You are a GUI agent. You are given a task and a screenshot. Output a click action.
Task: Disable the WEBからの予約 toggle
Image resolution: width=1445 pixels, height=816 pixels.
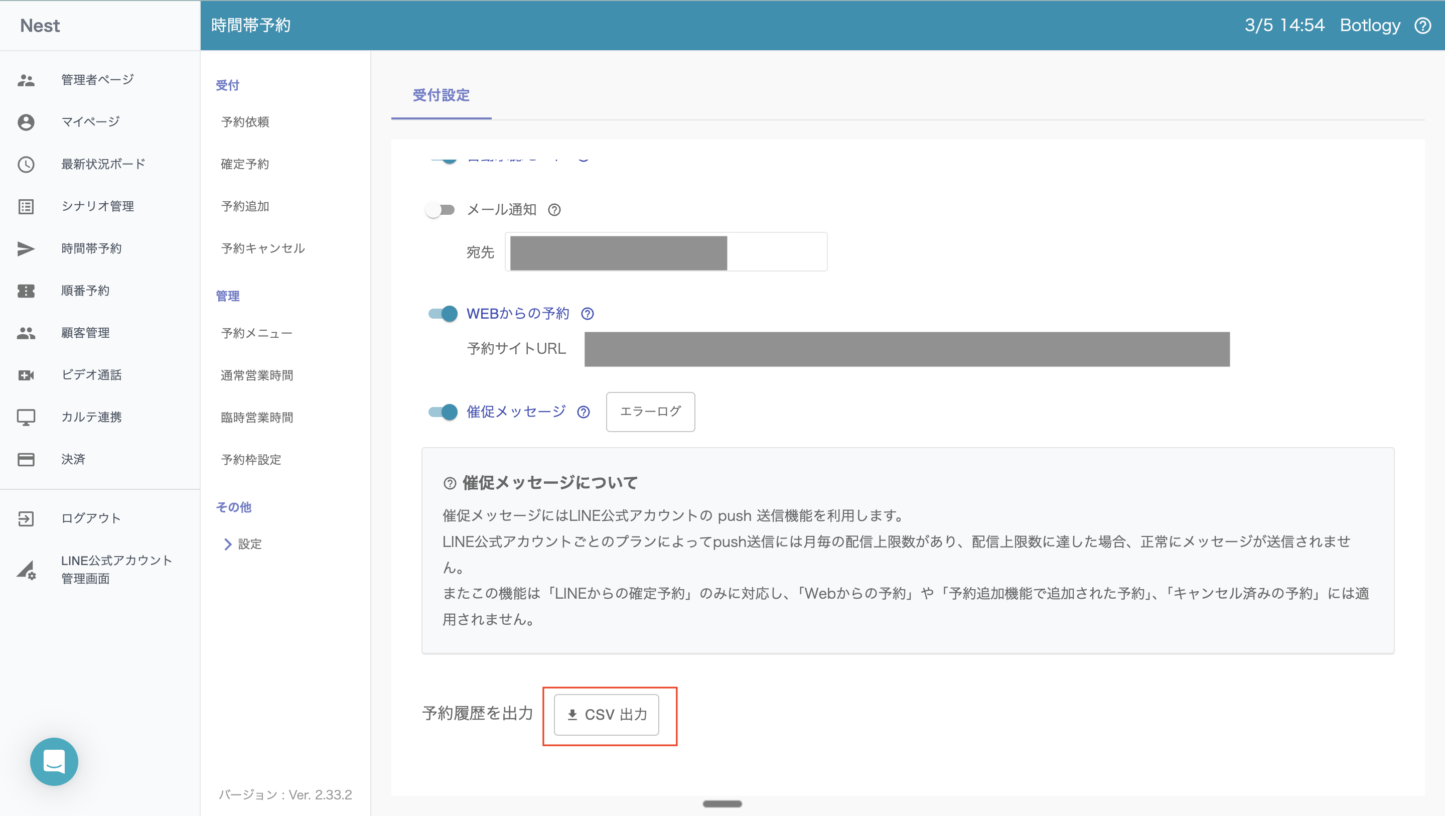443,314
